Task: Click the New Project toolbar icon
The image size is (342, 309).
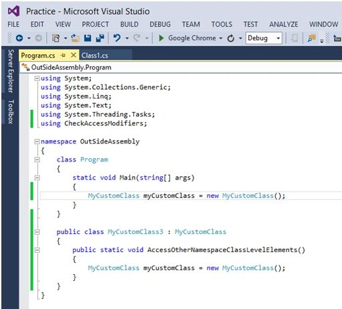Action: (56, 38)
